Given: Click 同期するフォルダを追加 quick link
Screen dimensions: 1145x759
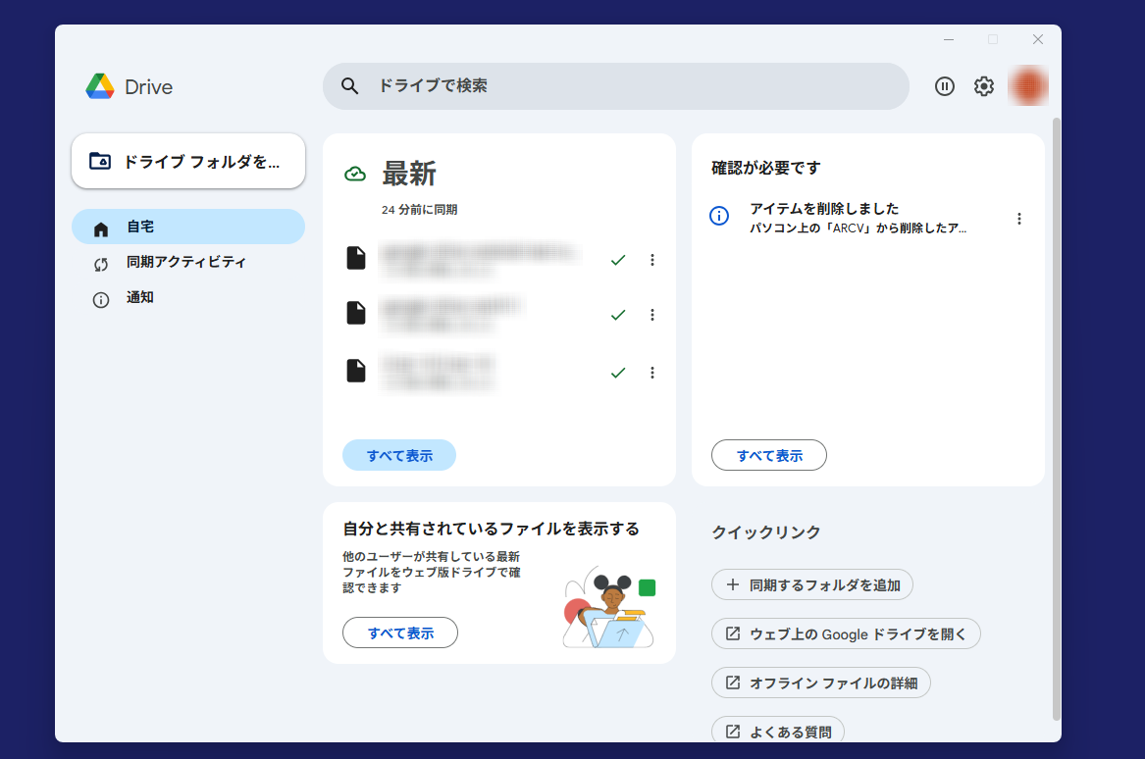Looking at the screenshot, I should [x=812, y=585].
